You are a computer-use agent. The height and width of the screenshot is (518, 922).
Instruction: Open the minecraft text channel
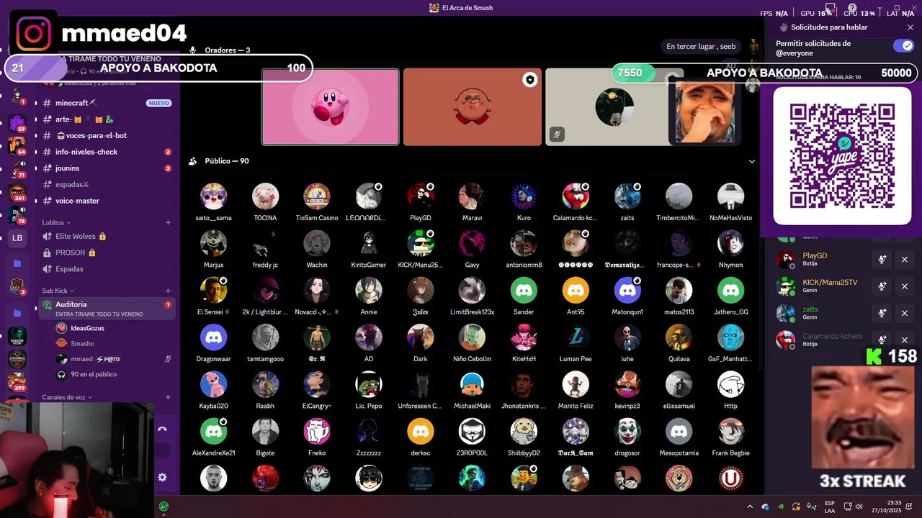(x=107, y=103)
